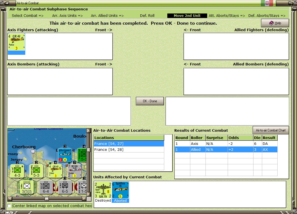Viewport: 297px width, 214px height.
Task: Select the grey 6-5 corps counter on the map
Action: [65, 187]
